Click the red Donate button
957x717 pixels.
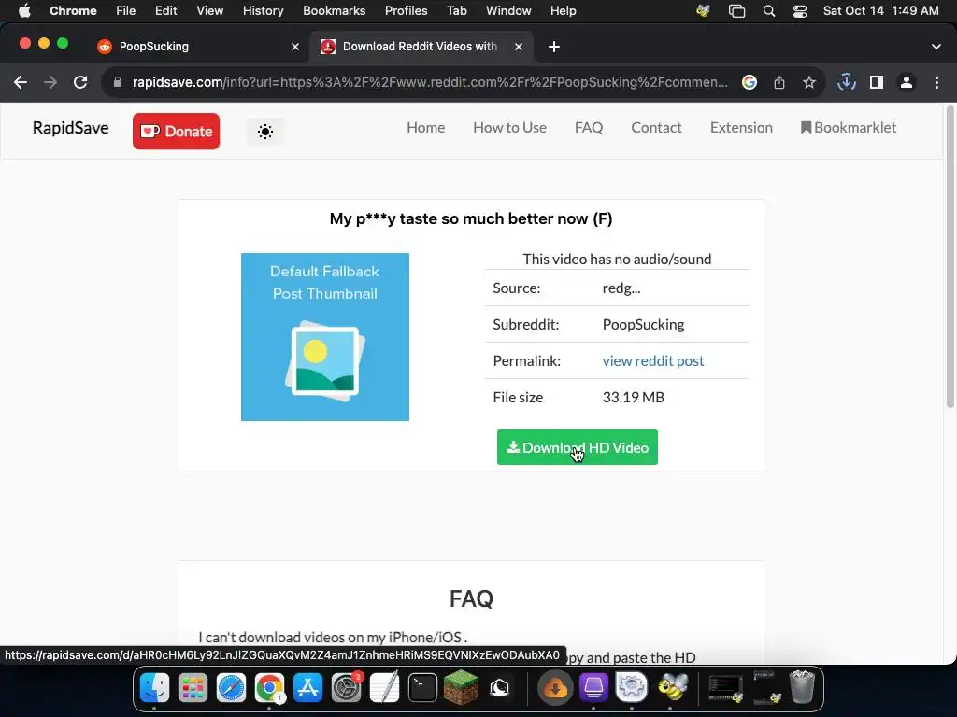point(176,131)
